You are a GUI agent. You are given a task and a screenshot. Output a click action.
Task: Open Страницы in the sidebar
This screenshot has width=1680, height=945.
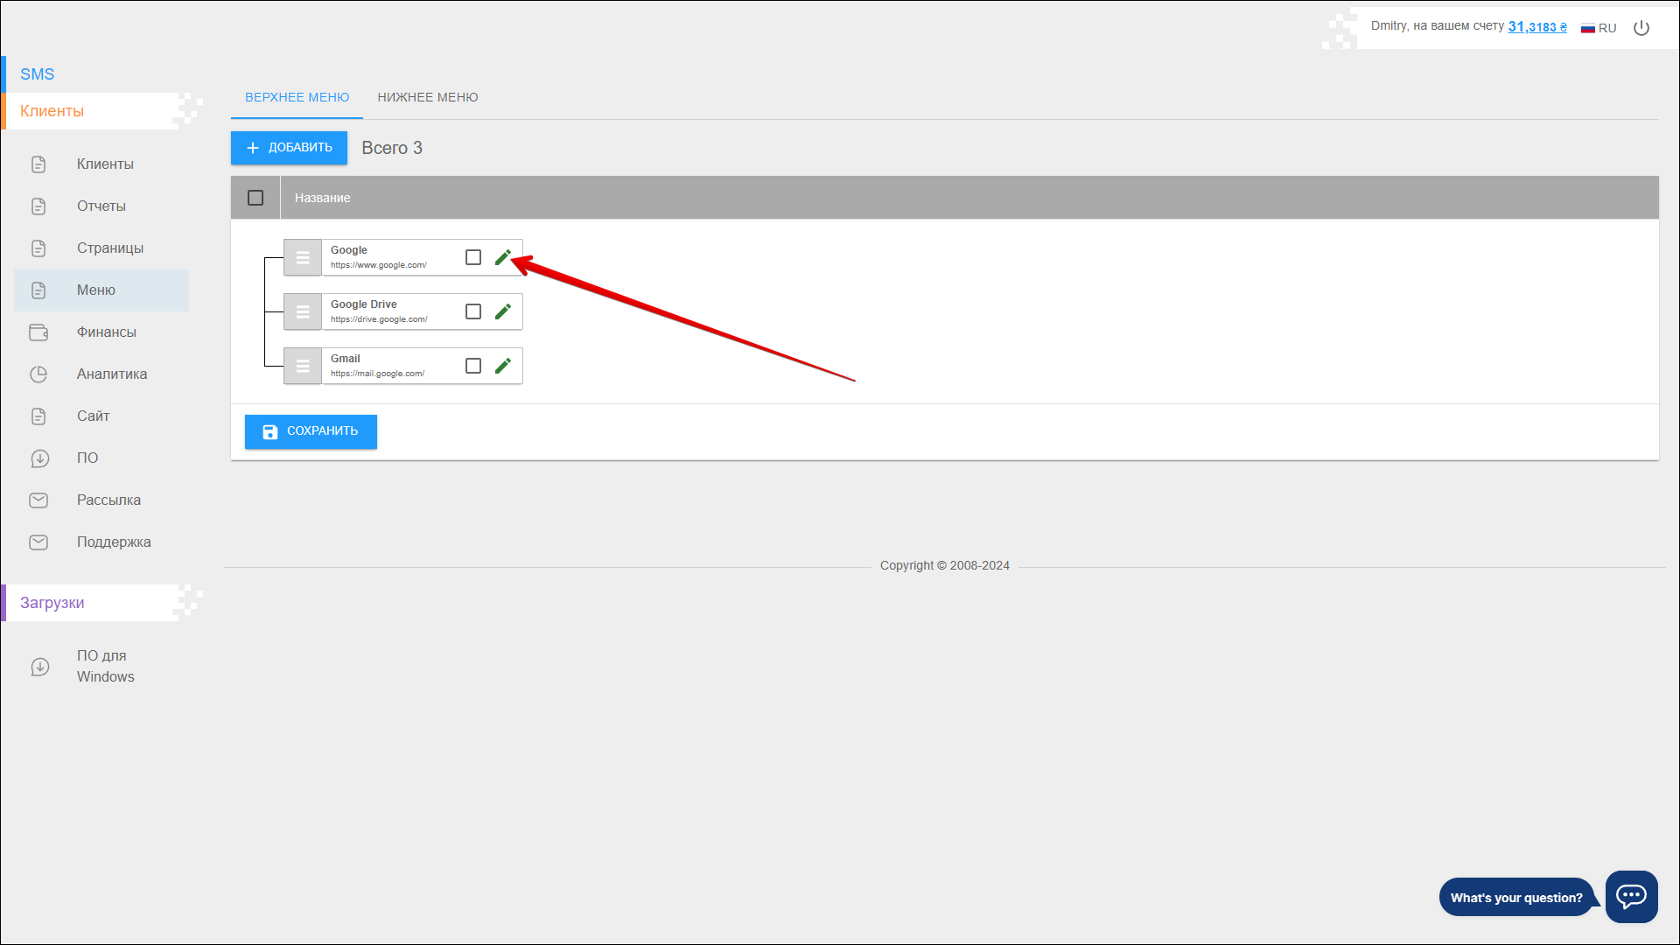110,248
